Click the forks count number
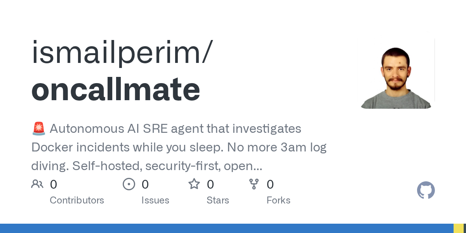This screenshot has height=233, width=466. click(x=270, y=184)
